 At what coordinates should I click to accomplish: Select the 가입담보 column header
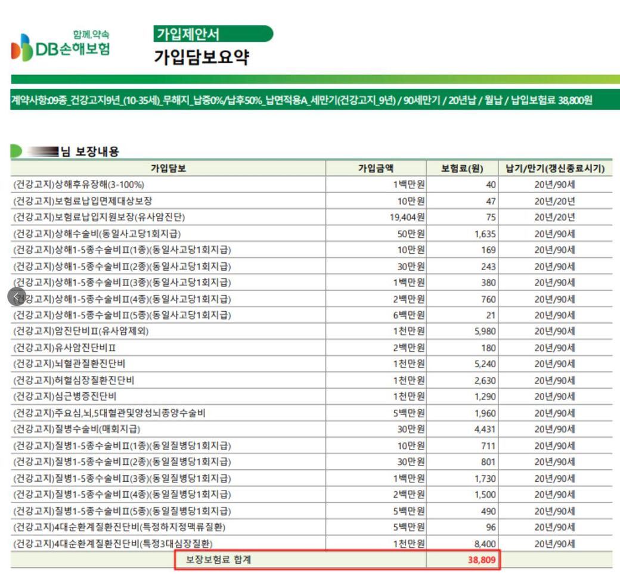[x=168, y=168]
